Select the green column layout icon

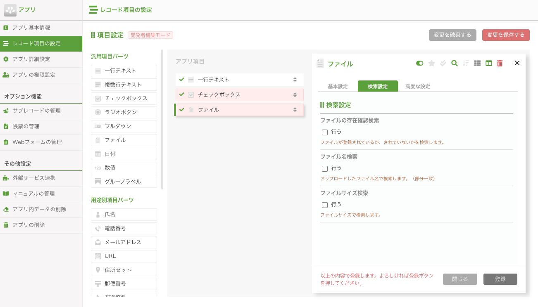coord(489,64)
